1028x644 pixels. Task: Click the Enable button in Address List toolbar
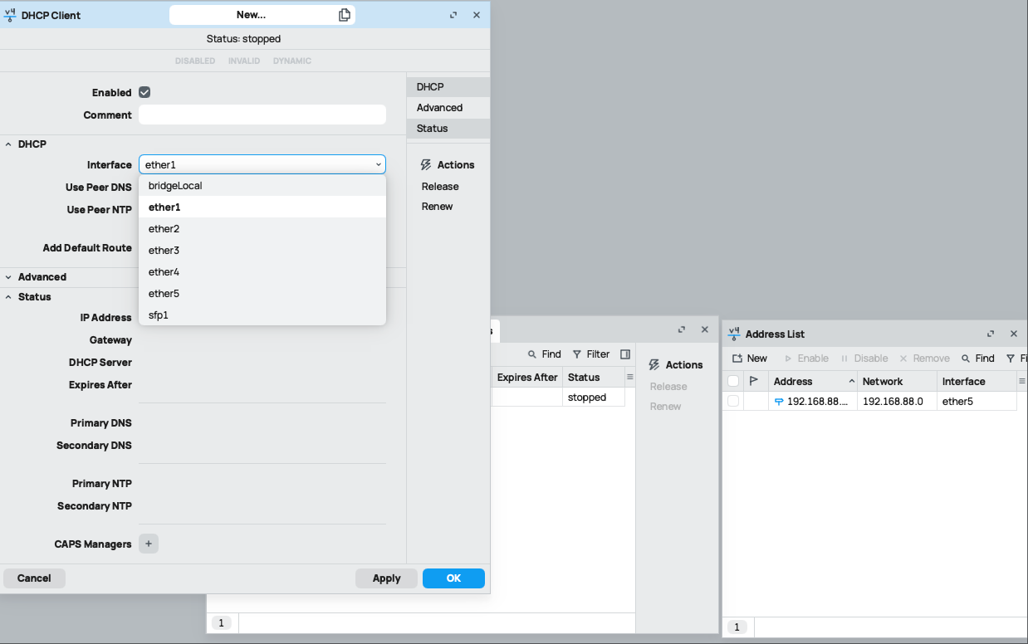(x=805, y=359)
